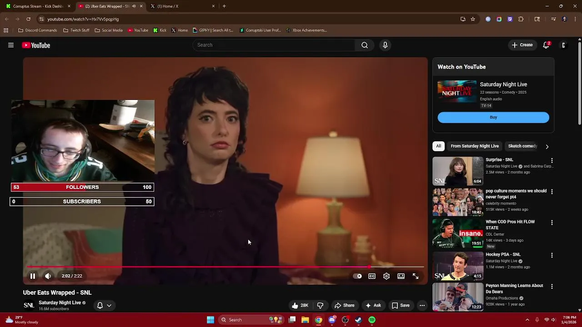Open a new browser tab
582x327 pixels.
(x=224, y=6)
